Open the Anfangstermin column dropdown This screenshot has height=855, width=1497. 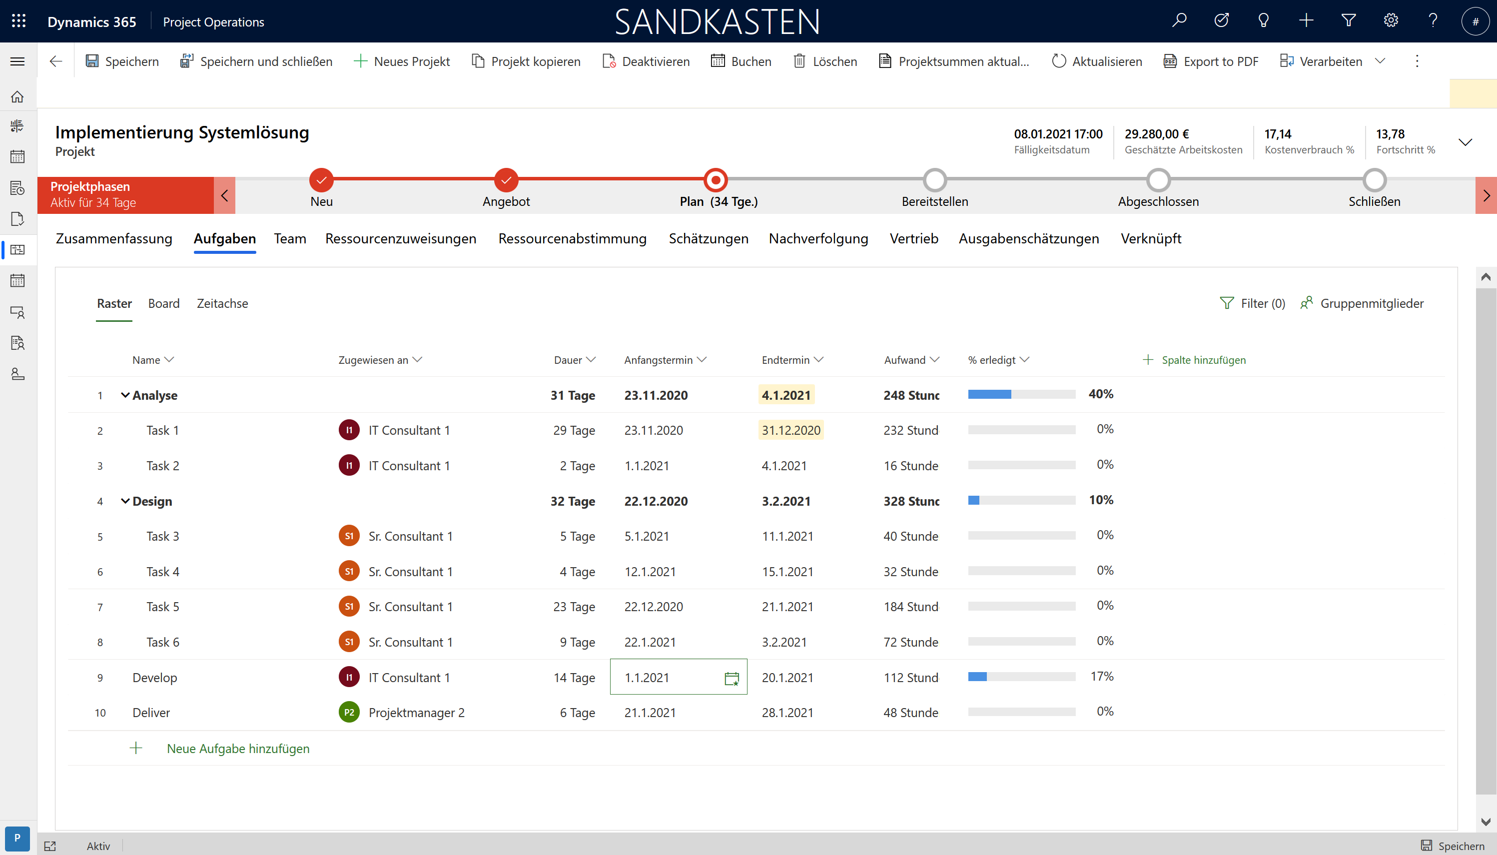tap(701, 359)
